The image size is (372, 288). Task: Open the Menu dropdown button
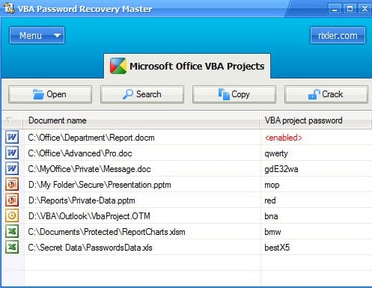[x=37, y=35]
